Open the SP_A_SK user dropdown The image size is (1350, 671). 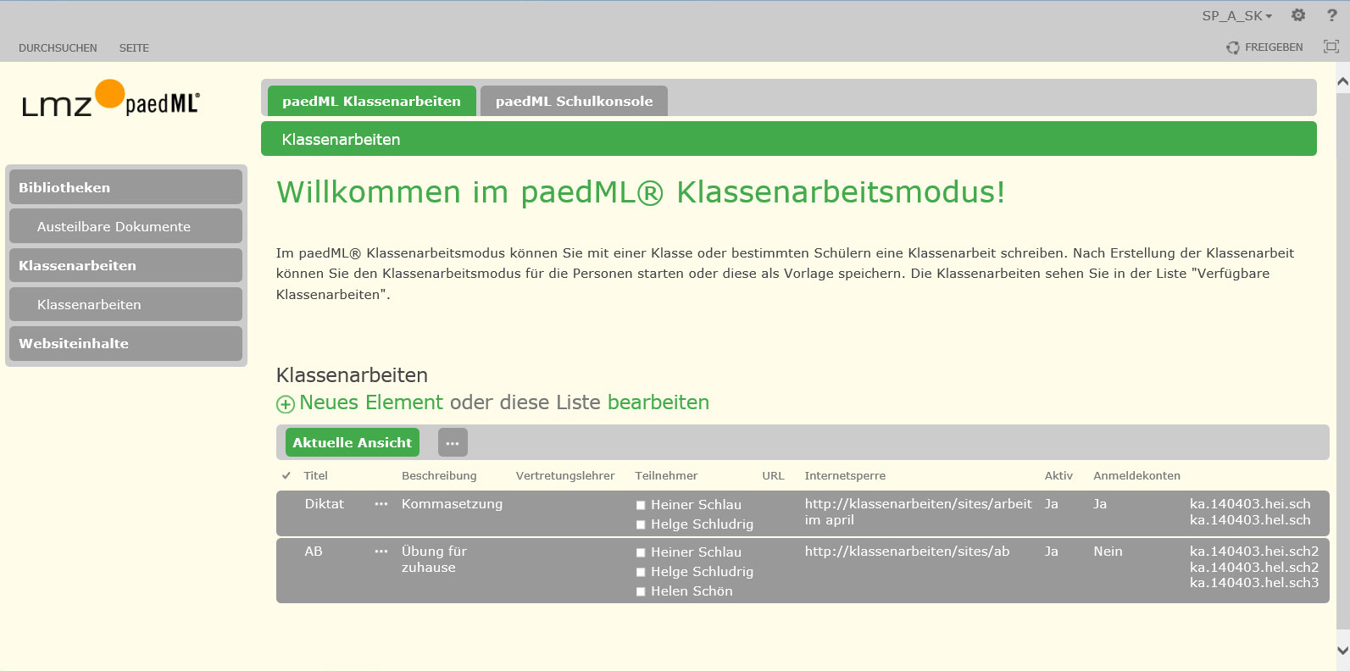pyautogui.click(x=1236, y=16)
